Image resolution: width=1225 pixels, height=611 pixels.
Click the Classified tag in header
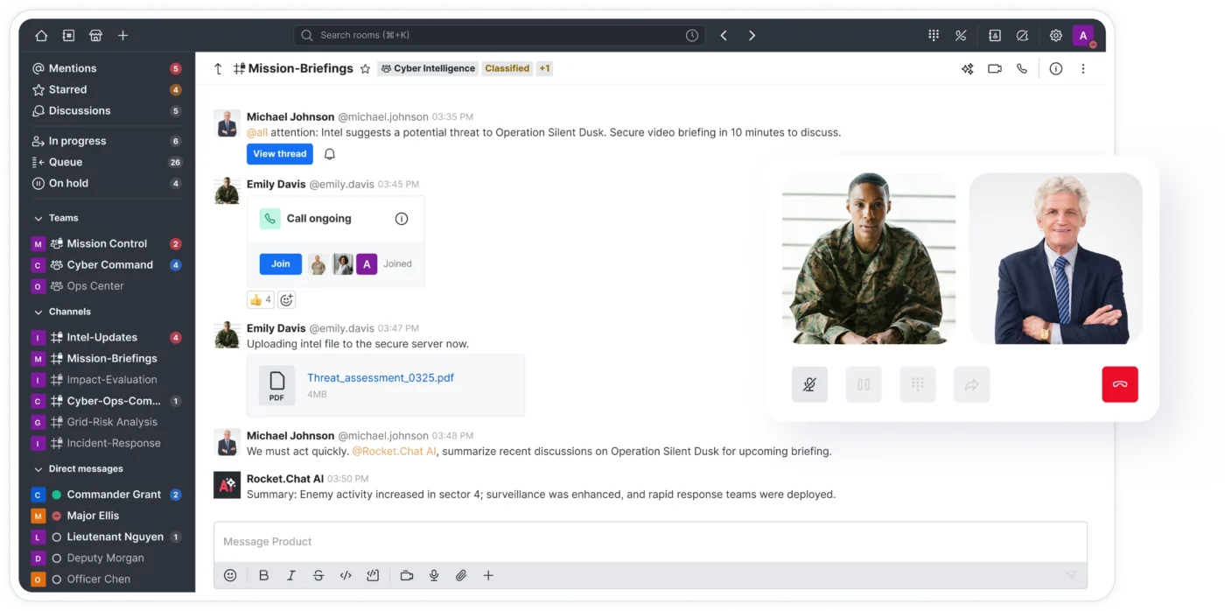click(x=507, y=68)
